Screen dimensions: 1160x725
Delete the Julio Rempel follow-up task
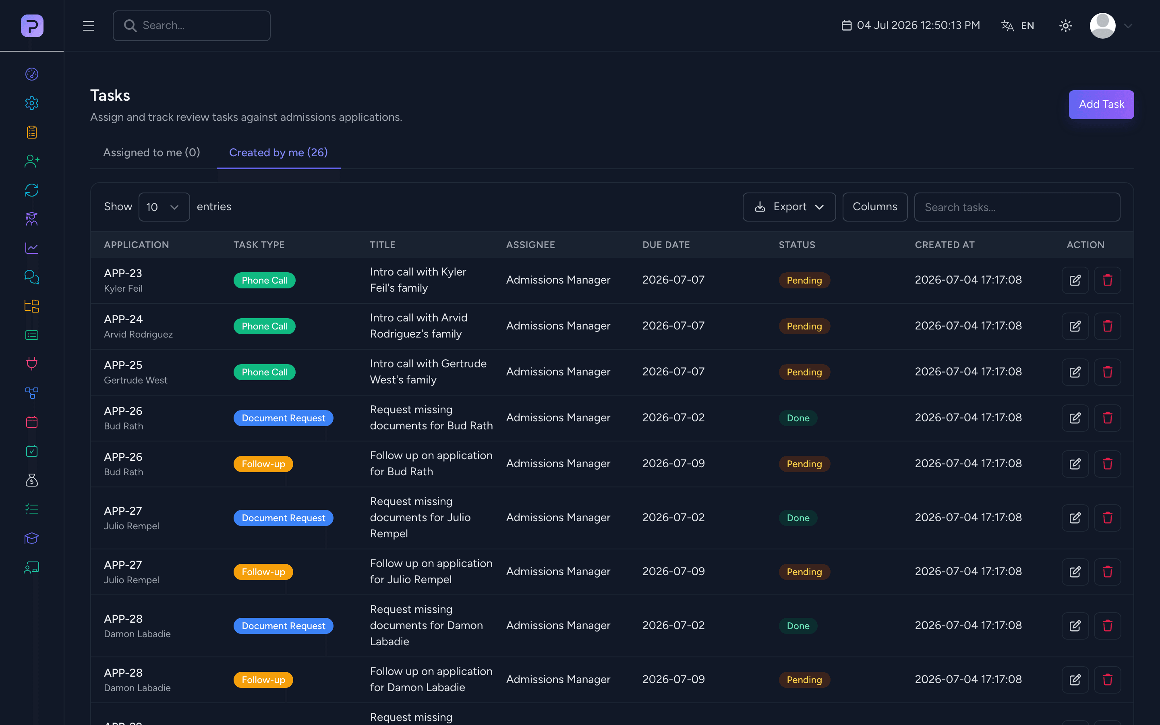(1107, 572)
